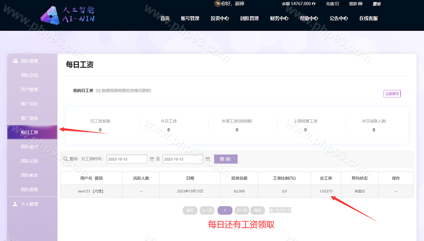Go to 下一页 in pagination
Viewport: 424px width, 241px height.
point(241,210)
